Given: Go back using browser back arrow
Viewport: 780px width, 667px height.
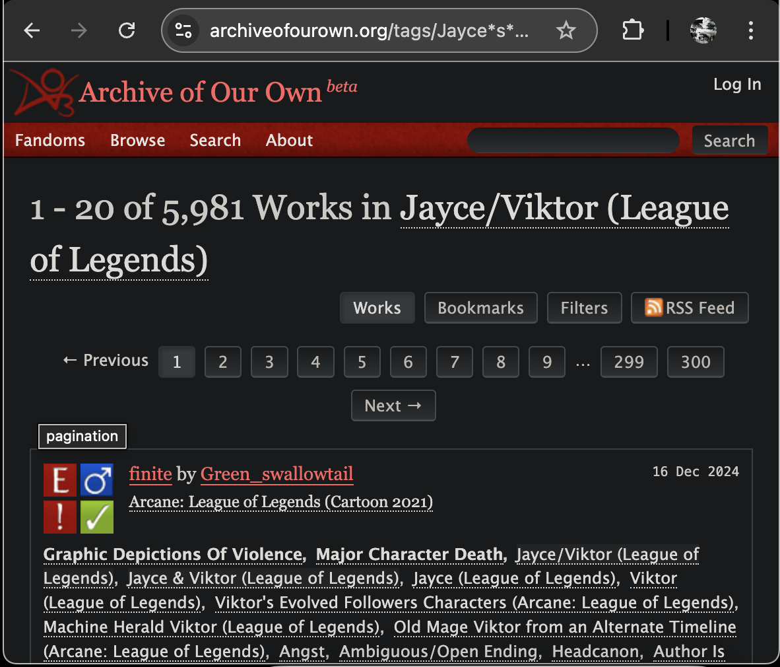Looking at the screenshot, I should [x=32, y=31].
